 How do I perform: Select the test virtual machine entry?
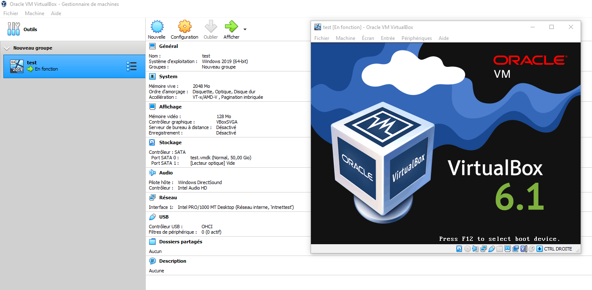tap(74, 66)
